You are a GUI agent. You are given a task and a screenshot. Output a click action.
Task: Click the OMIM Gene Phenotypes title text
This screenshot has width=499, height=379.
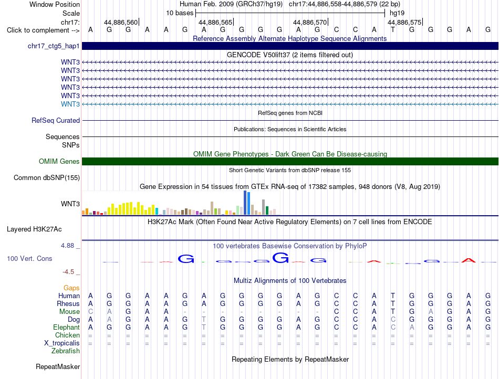[x=290, y=154]
